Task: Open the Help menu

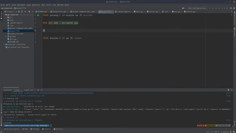Action: click(x=67, y=5)
